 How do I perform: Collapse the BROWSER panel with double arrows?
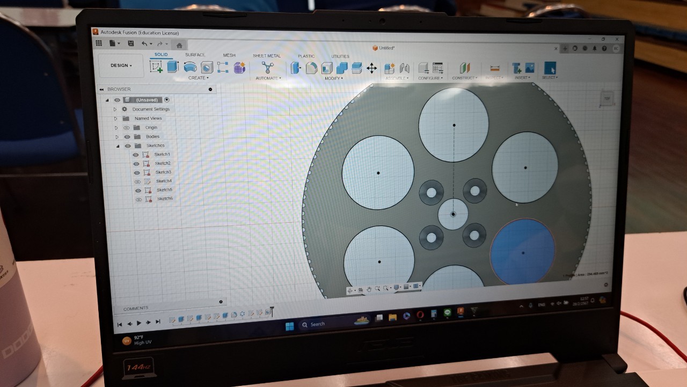coord(101,90)
